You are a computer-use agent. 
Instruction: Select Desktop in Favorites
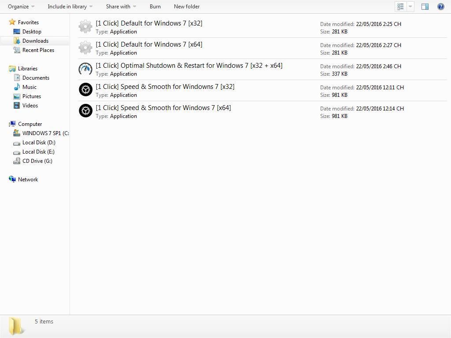click(x=32, y=32)
